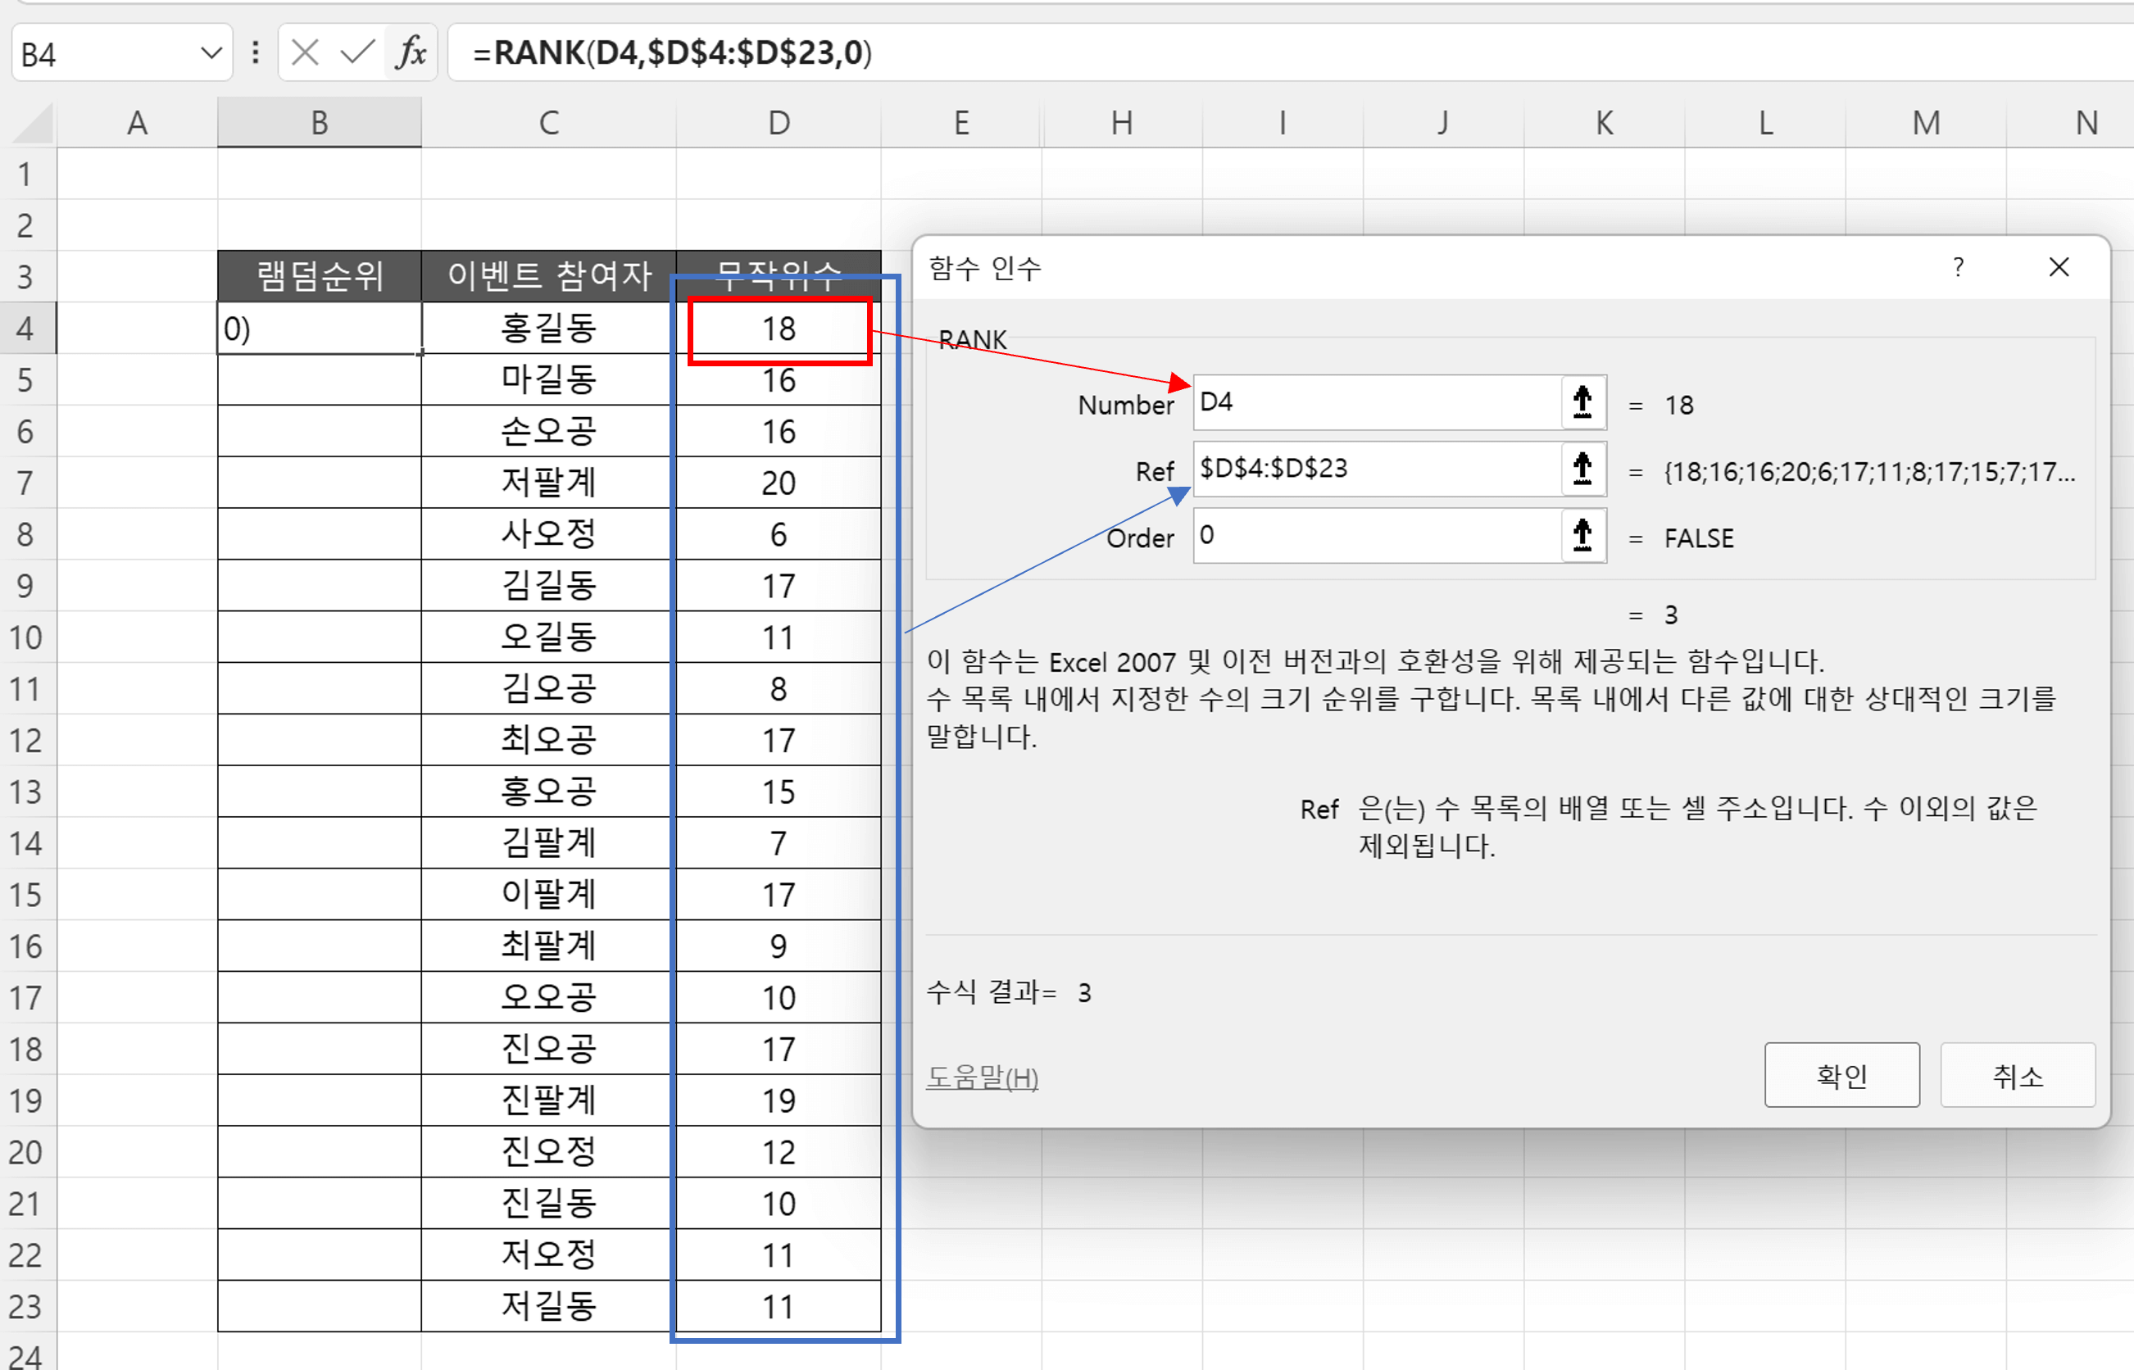Collapse dialog via Ref field arrow icon

click(1582, 468)
